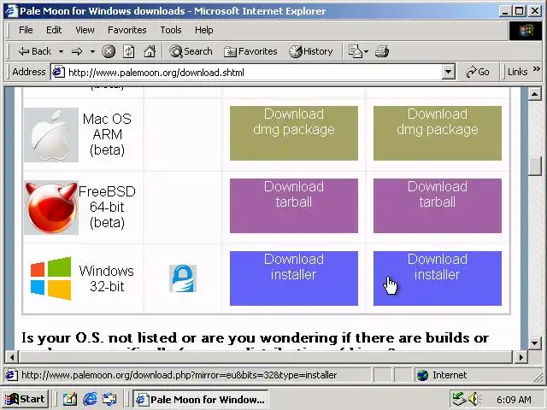Click the vertical scrollbar thumb

click(x=534, y=167)
